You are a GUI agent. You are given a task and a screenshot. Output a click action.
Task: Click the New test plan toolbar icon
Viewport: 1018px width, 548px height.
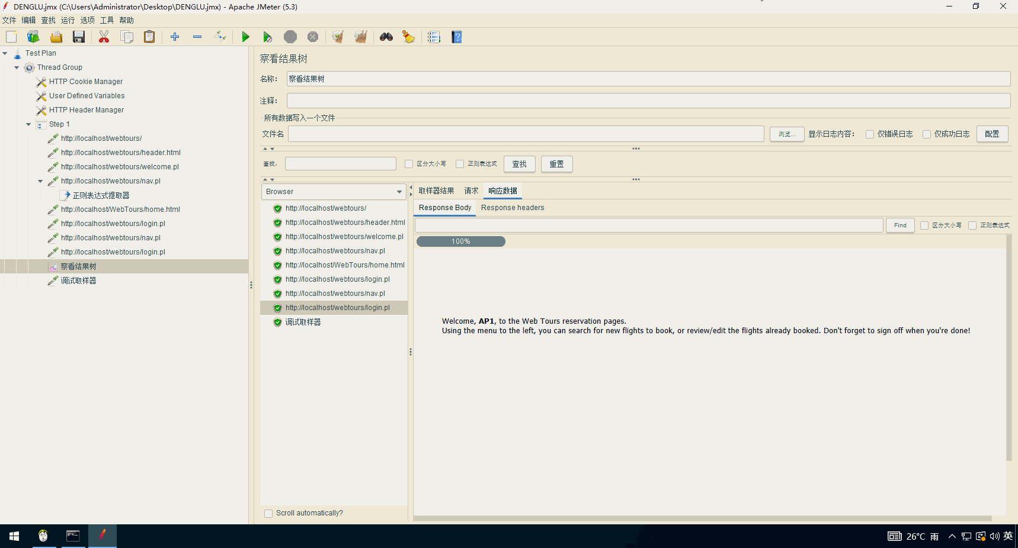click(11, 37)
